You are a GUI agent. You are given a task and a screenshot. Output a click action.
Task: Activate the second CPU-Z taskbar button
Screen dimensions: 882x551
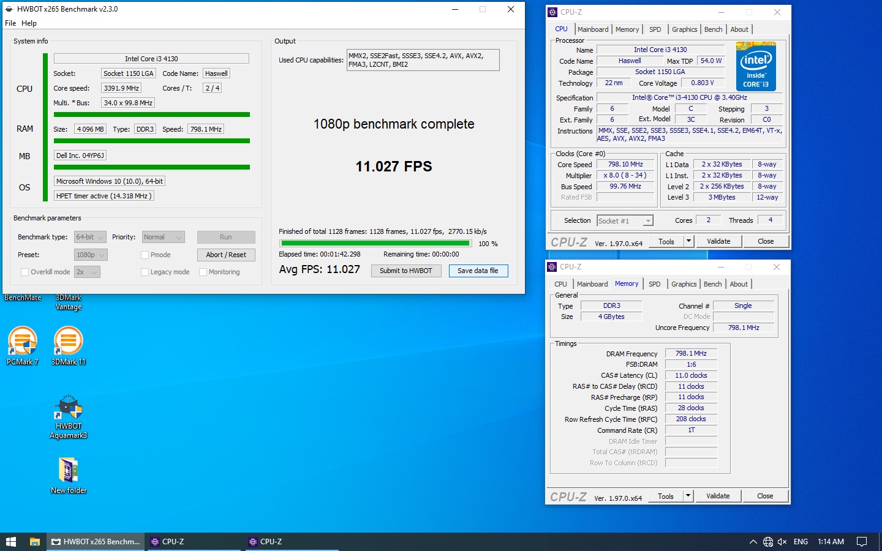(293, 542)
